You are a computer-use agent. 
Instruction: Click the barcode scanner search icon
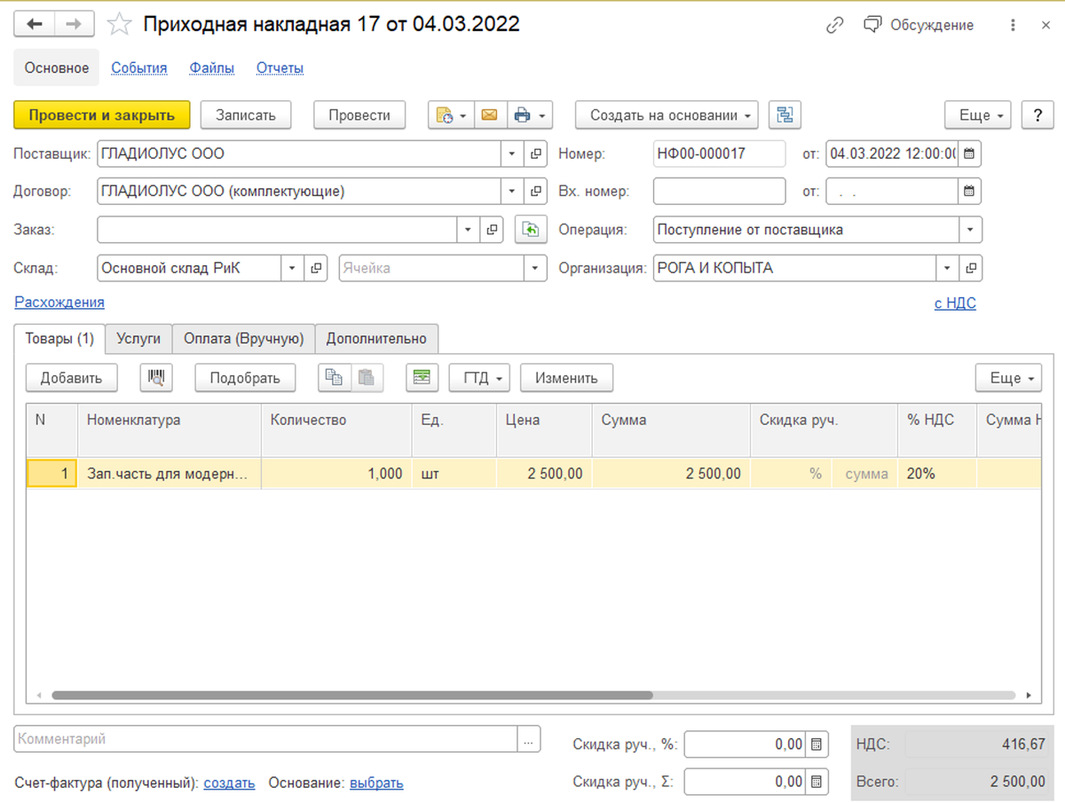pyautogui.click(x=156, y=377)
